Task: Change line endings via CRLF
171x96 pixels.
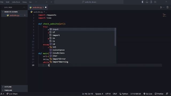Action: pyautogui.click(x=115, y=94)
